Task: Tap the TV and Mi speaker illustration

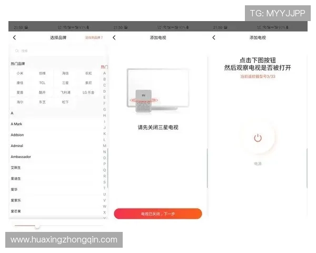Action: (x=158, y=90)
